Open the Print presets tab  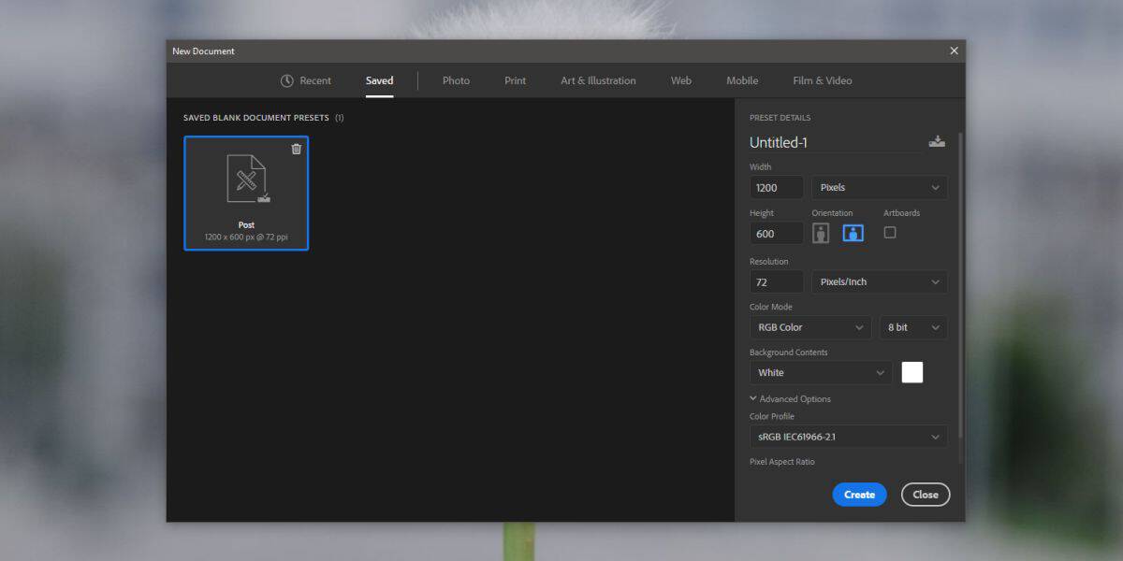(515, 80)
